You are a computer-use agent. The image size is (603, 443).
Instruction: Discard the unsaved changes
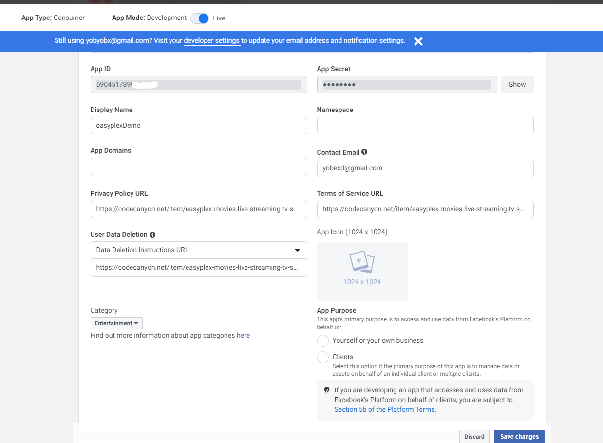[474, 437]
